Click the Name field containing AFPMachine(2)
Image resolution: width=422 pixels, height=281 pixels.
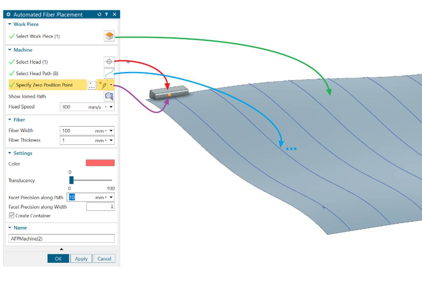click(x=61, y=238)
